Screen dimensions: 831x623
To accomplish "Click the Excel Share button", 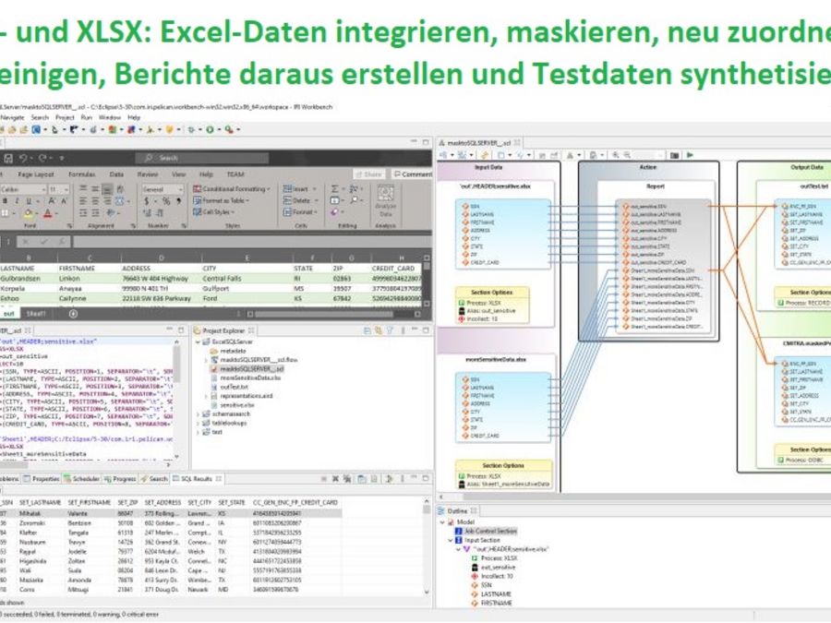I will pyautogui.click(x=369, y=174).
